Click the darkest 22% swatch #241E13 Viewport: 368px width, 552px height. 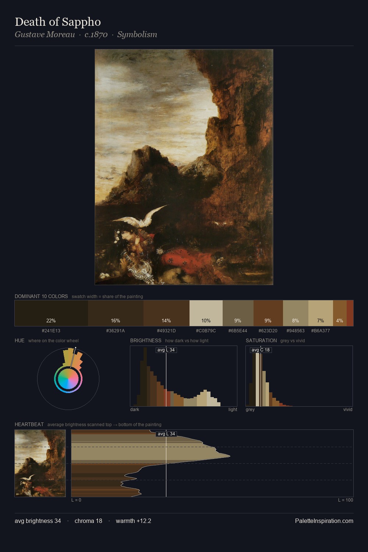click(51, 313)
